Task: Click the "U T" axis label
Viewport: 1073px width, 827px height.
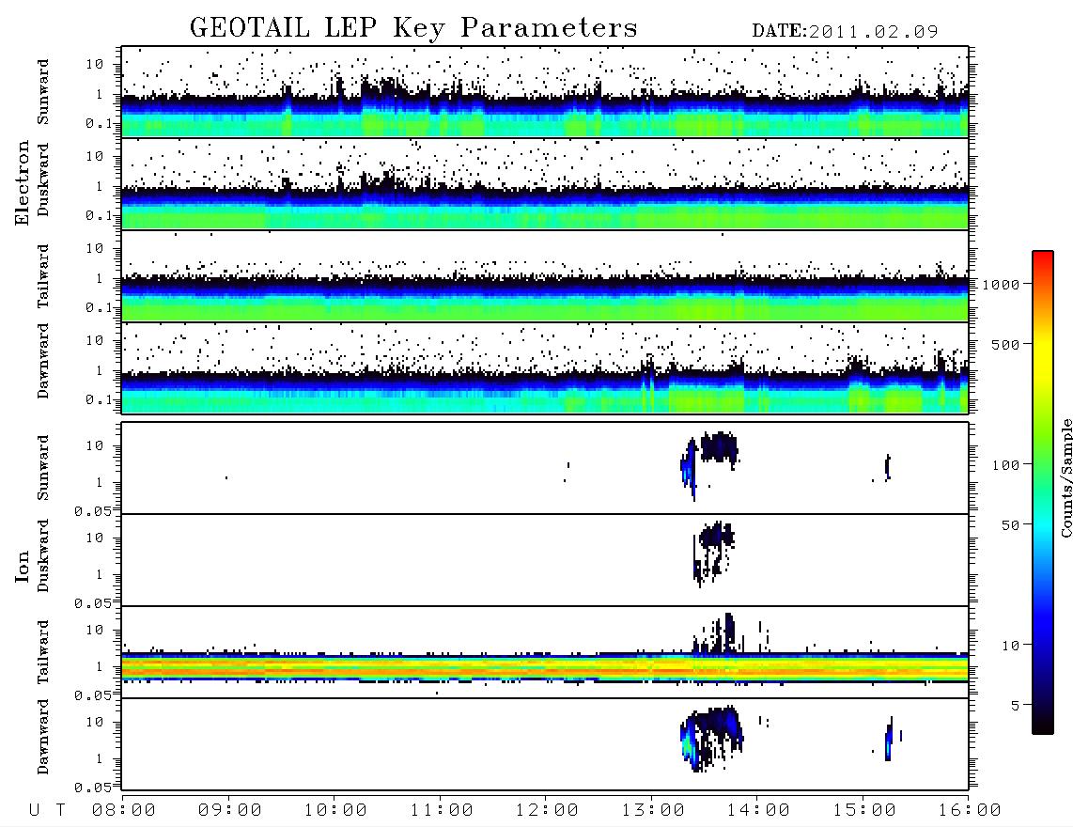Action: coord(47,811)
